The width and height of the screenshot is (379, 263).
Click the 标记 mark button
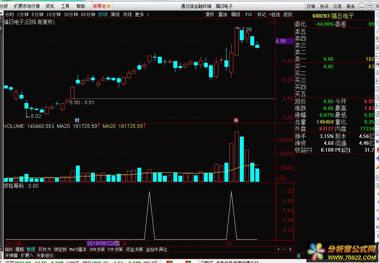click(261, 14)
